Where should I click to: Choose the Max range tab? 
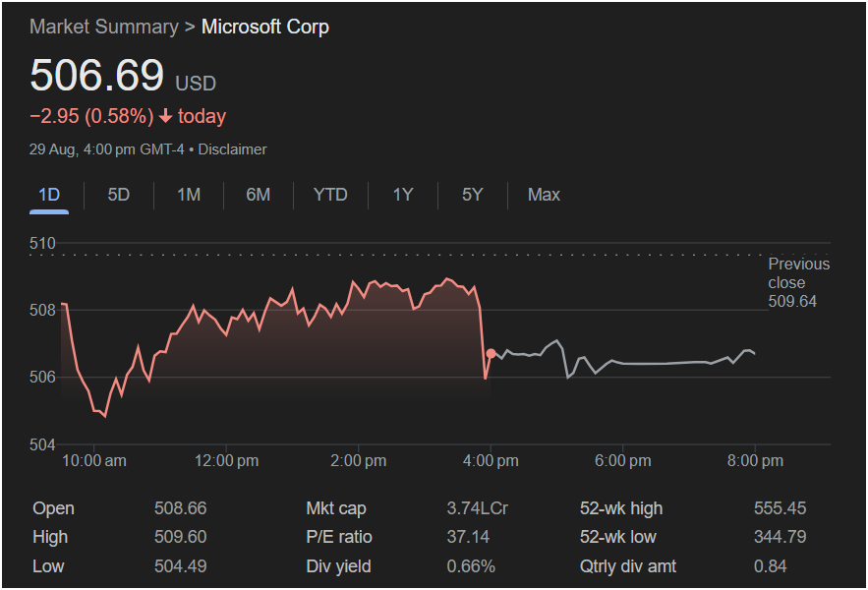coord(544,195)
